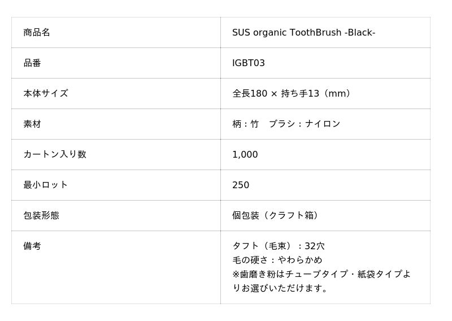Click the 商品名 label cell
Screen dimensions: 452x321
pos(37,33)
